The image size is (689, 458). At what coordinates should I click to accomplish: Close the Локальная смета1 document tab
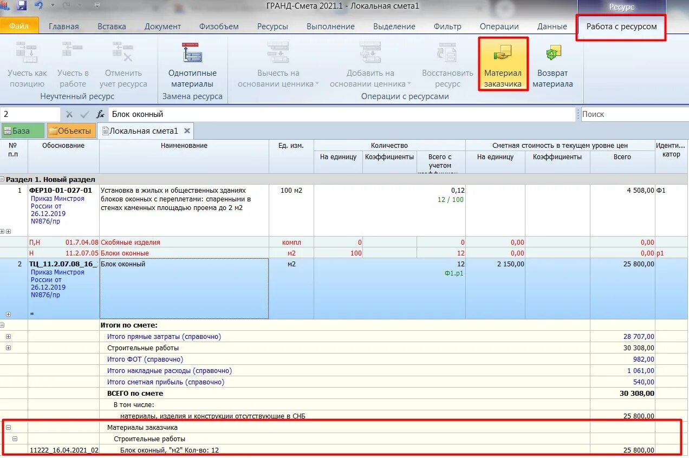(x=187, y=130)
